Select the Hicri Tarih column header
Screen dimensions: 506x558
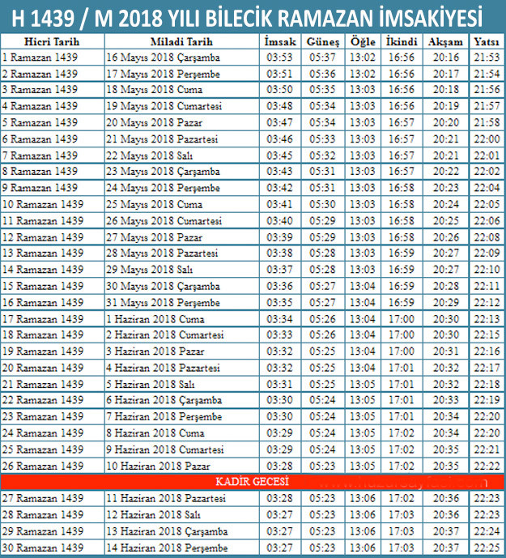click(x=52, y=41)
